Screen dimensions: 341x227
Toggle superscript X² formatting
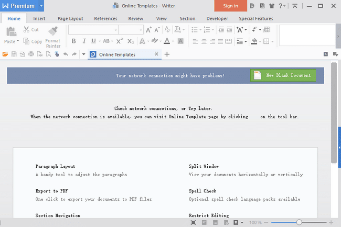[x=120, y=41]
